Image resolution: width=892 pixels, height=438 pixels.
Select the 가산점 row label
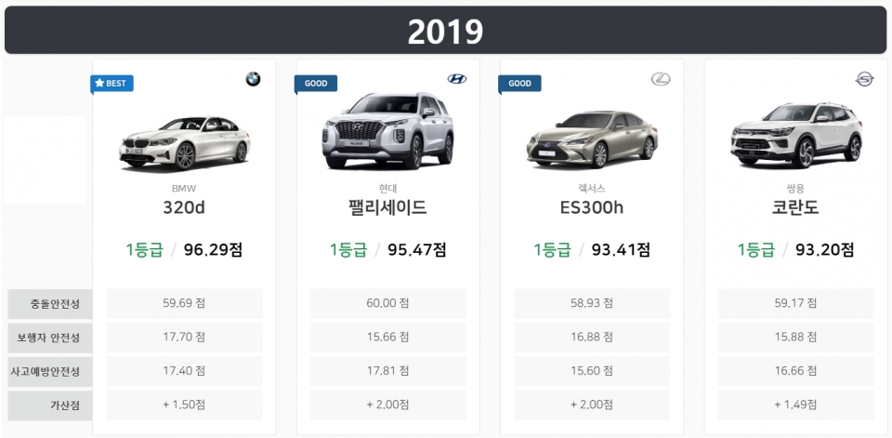(x=50, y=405)
